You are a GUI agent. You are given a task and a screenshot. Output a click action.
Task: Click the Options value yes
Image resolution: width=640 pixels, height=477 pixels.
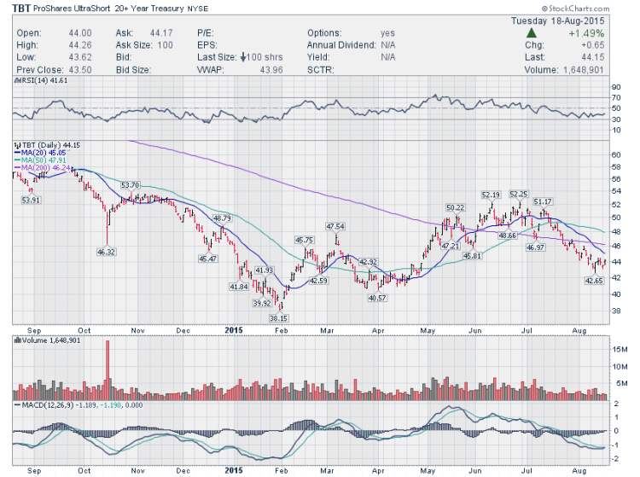pyautogui.click(x=387, y=33)
